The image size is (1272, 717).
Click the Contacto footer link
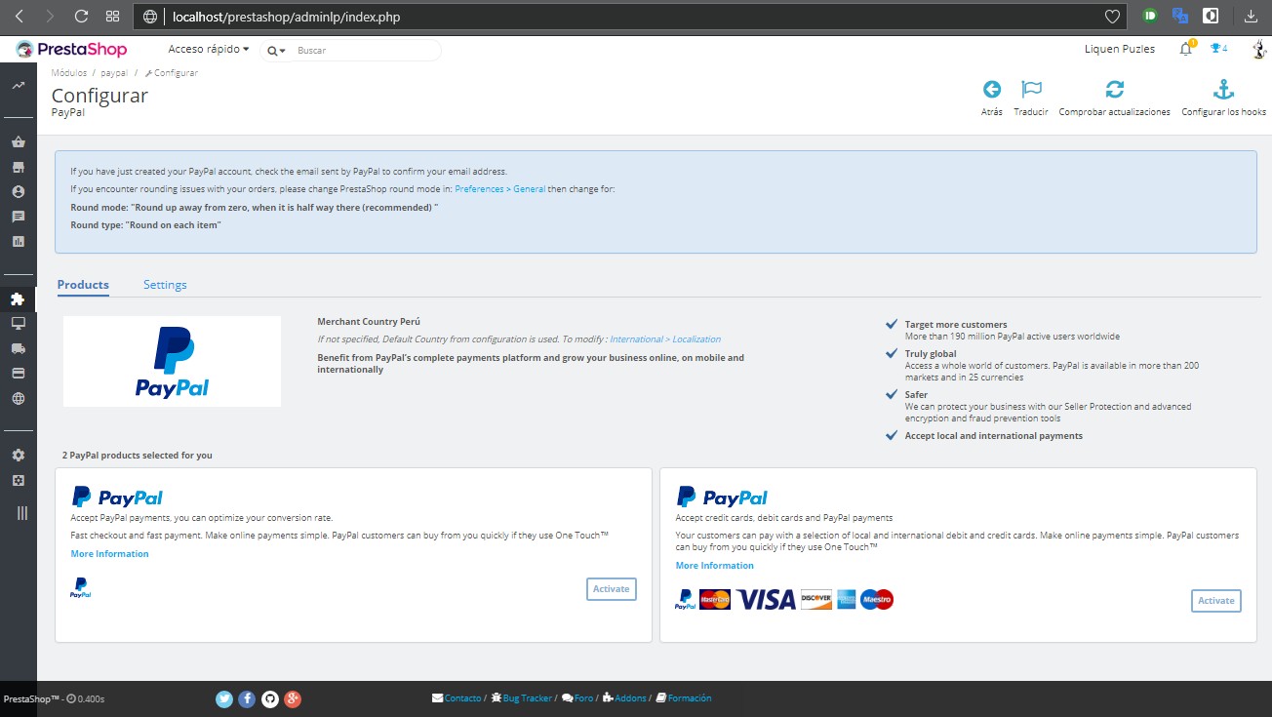click(x=457, y=698)
